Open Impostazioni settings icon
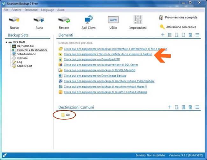 point(138,19)
